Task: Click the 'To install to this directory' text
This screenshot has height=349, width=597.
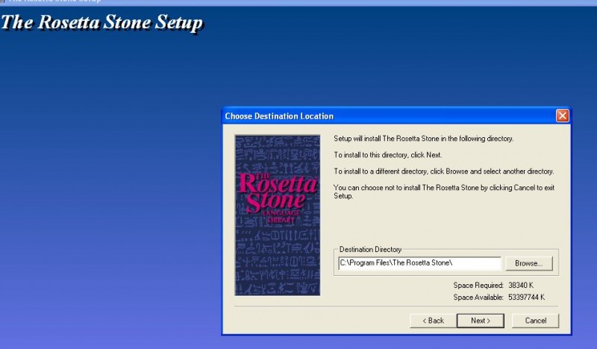Action: 387,155
